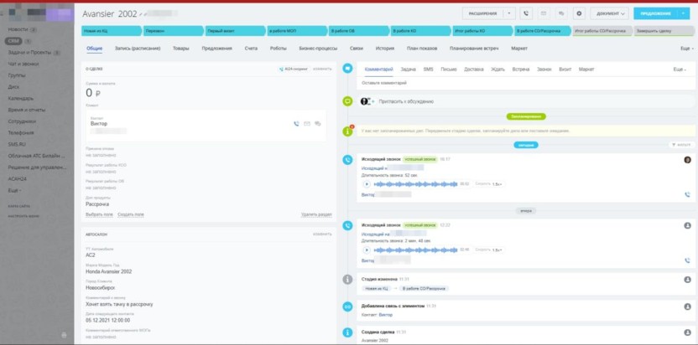The image size is (698, 345).
Task: Open Календарь in the left sidebar
Action: 20,98
